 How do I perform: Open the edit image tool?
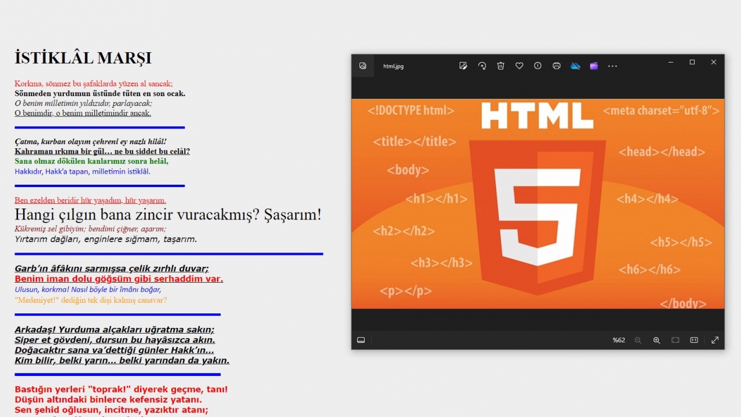pos(463,66)
